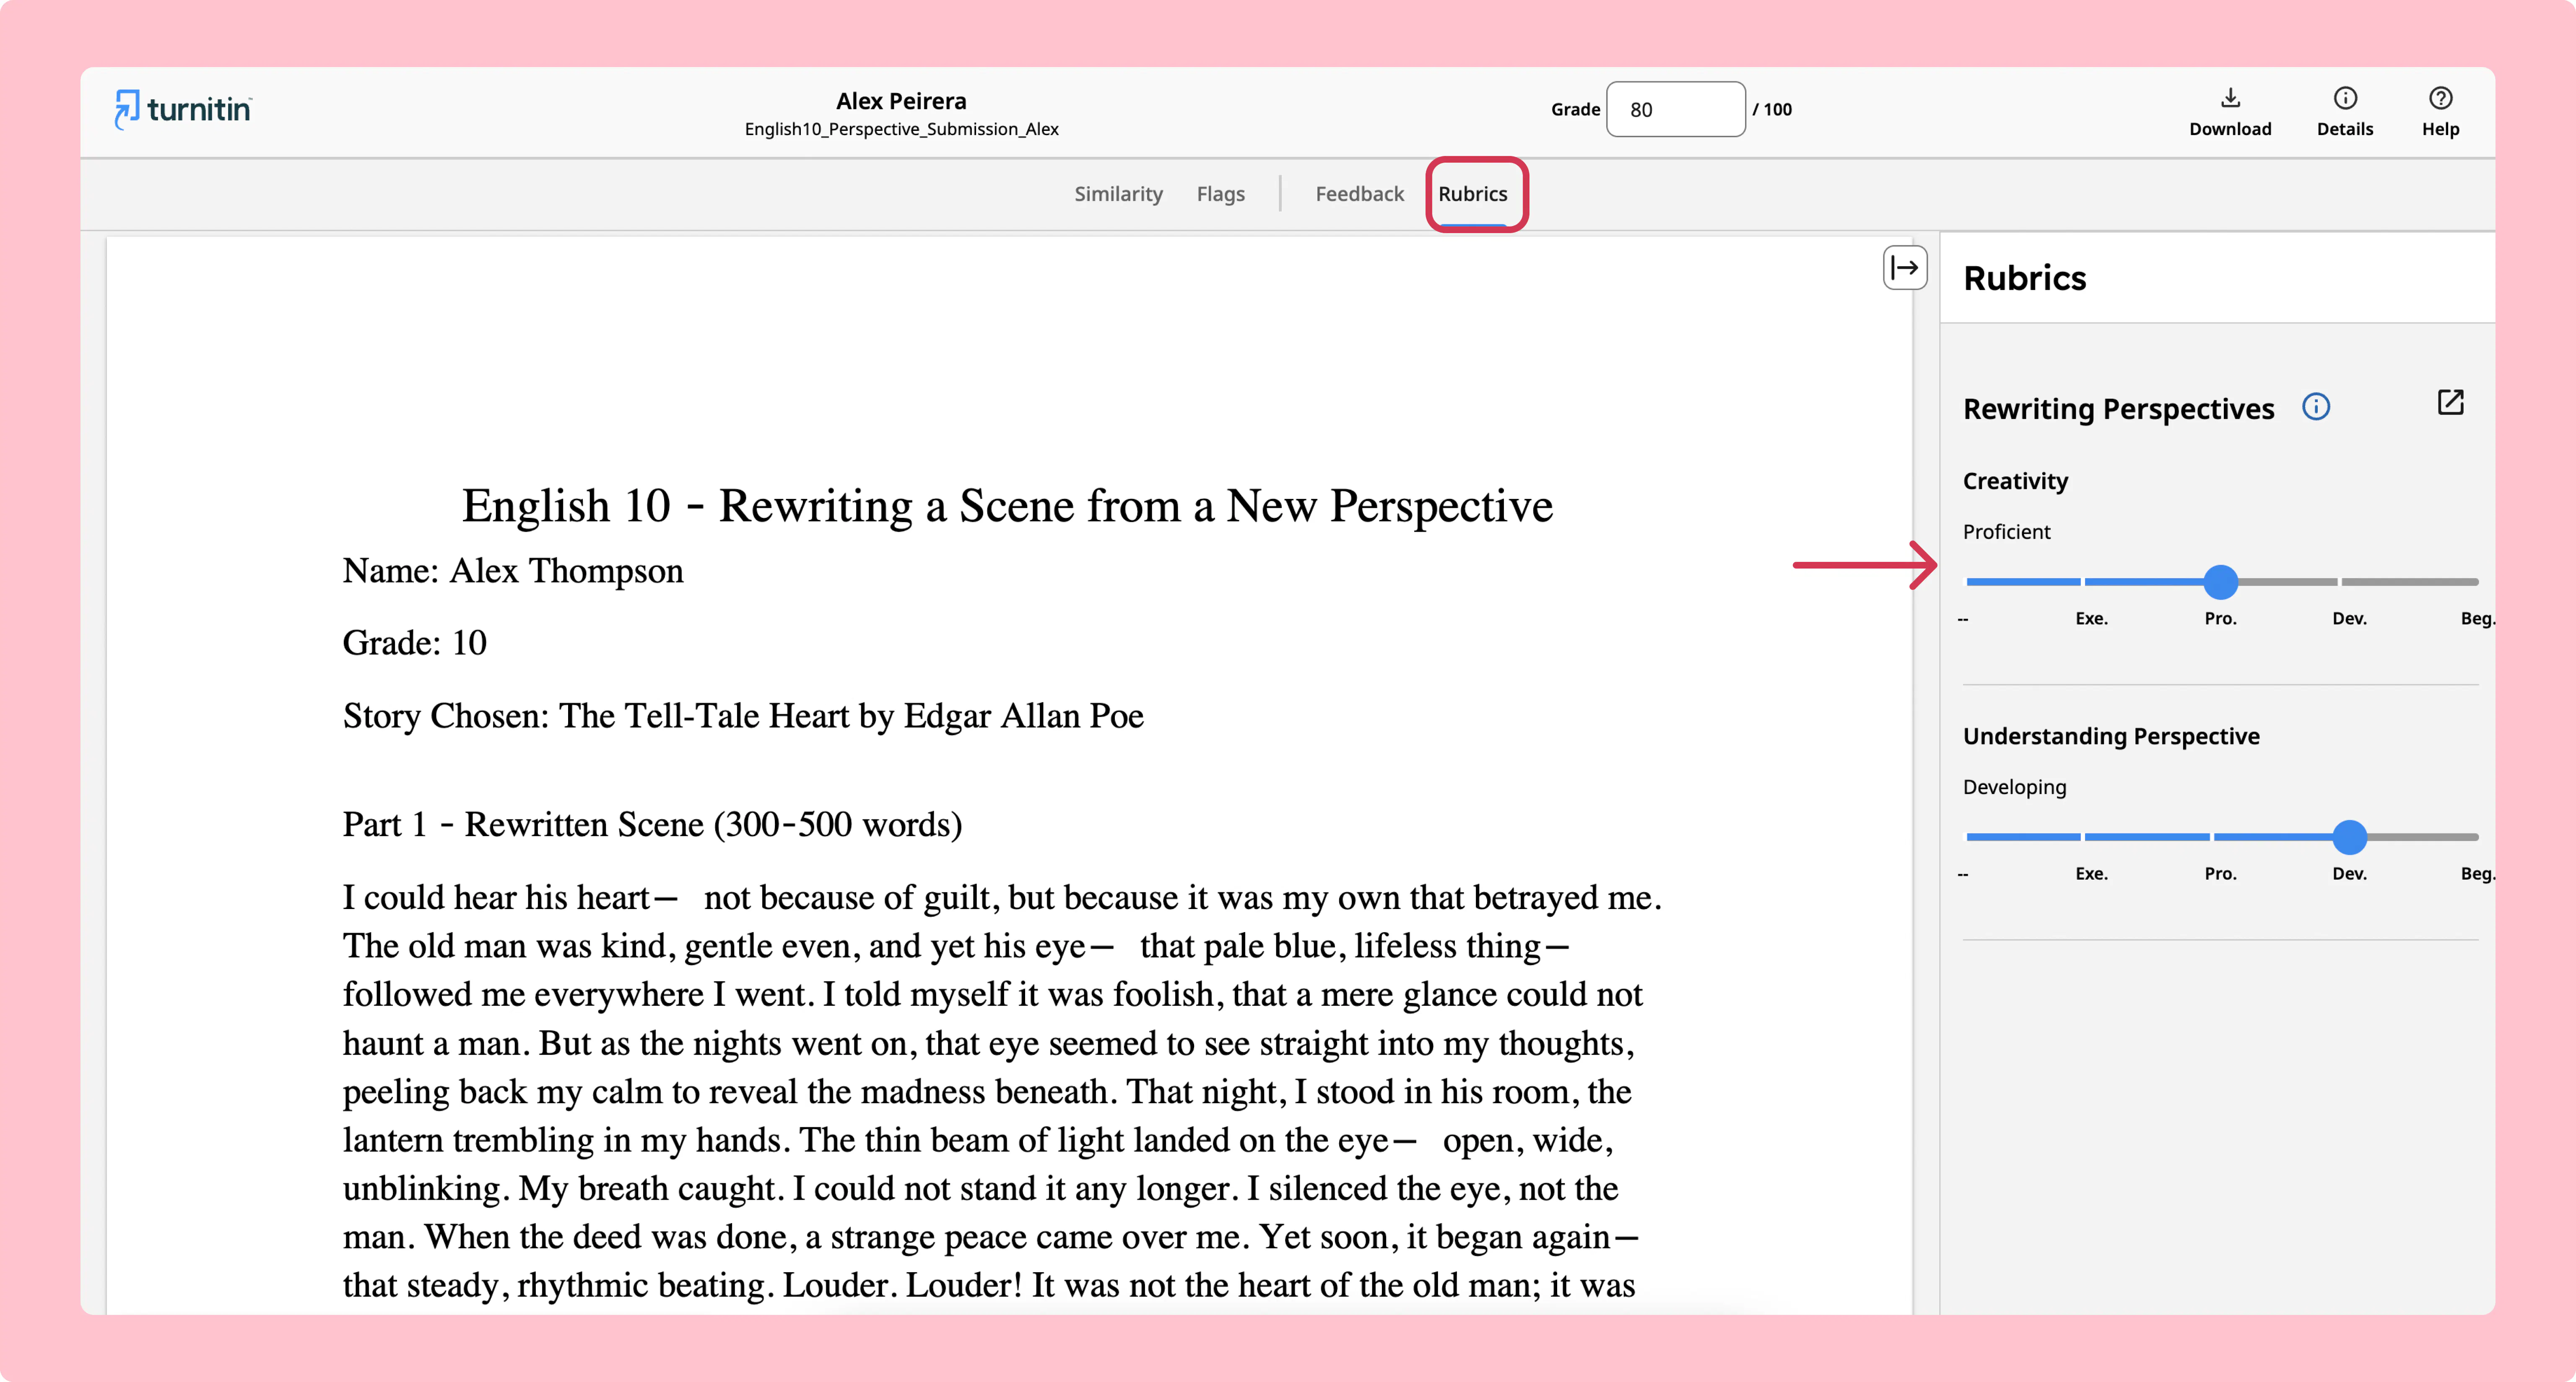Click the Rewriting Perspectives rubric title

click(x=2118, y=409)
